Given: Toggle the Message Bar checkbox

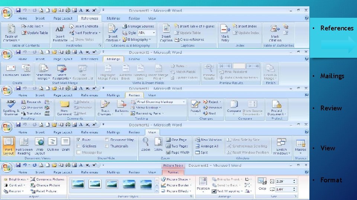Looking at the screenshot, I should (78, 152).
